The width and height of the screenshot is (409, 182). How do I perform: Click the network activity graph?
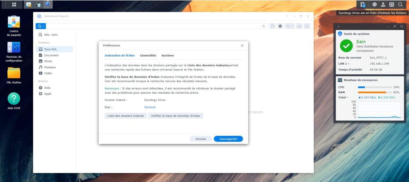coord(379,110)
